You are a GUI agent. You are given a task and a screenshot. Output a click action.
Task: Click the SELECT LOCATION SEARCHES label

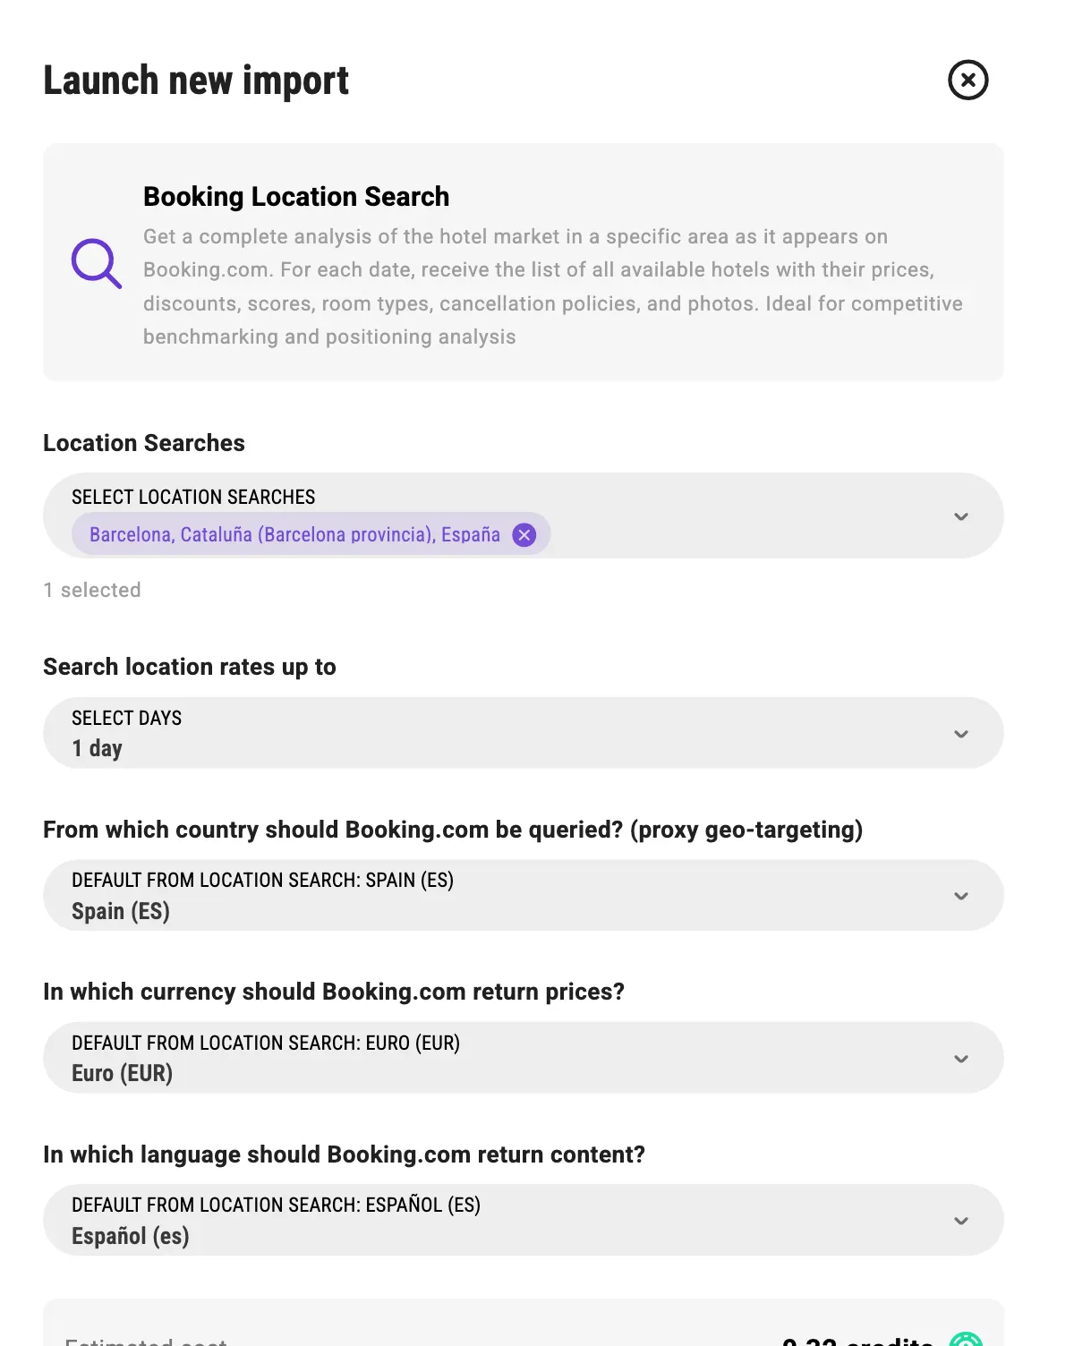[x=193, y=498]
